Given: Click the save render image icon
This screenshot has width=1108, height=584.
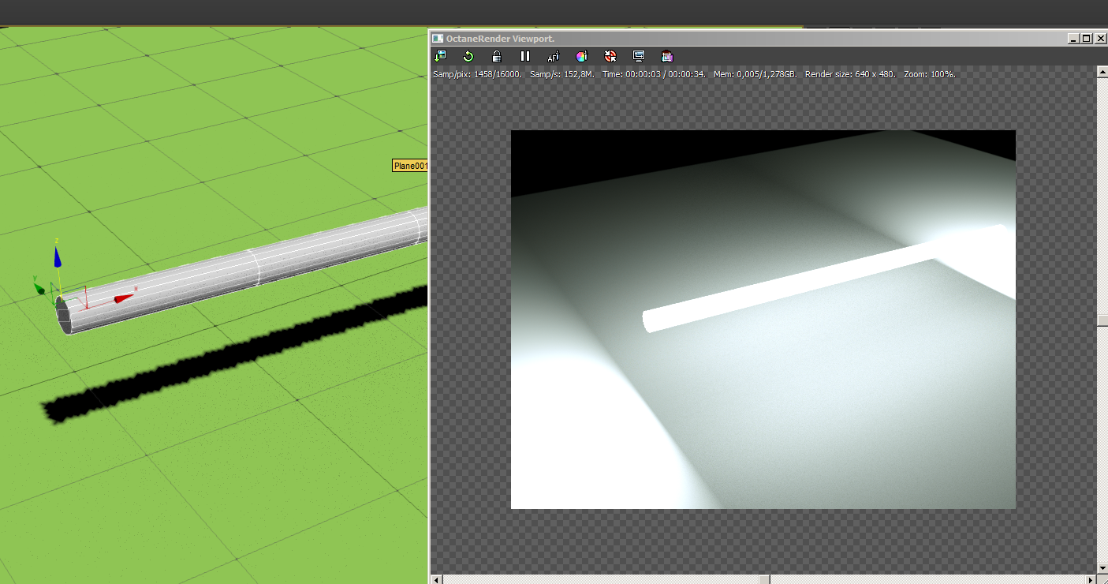Looking at the screenshot, I should [x=667, y=56].
